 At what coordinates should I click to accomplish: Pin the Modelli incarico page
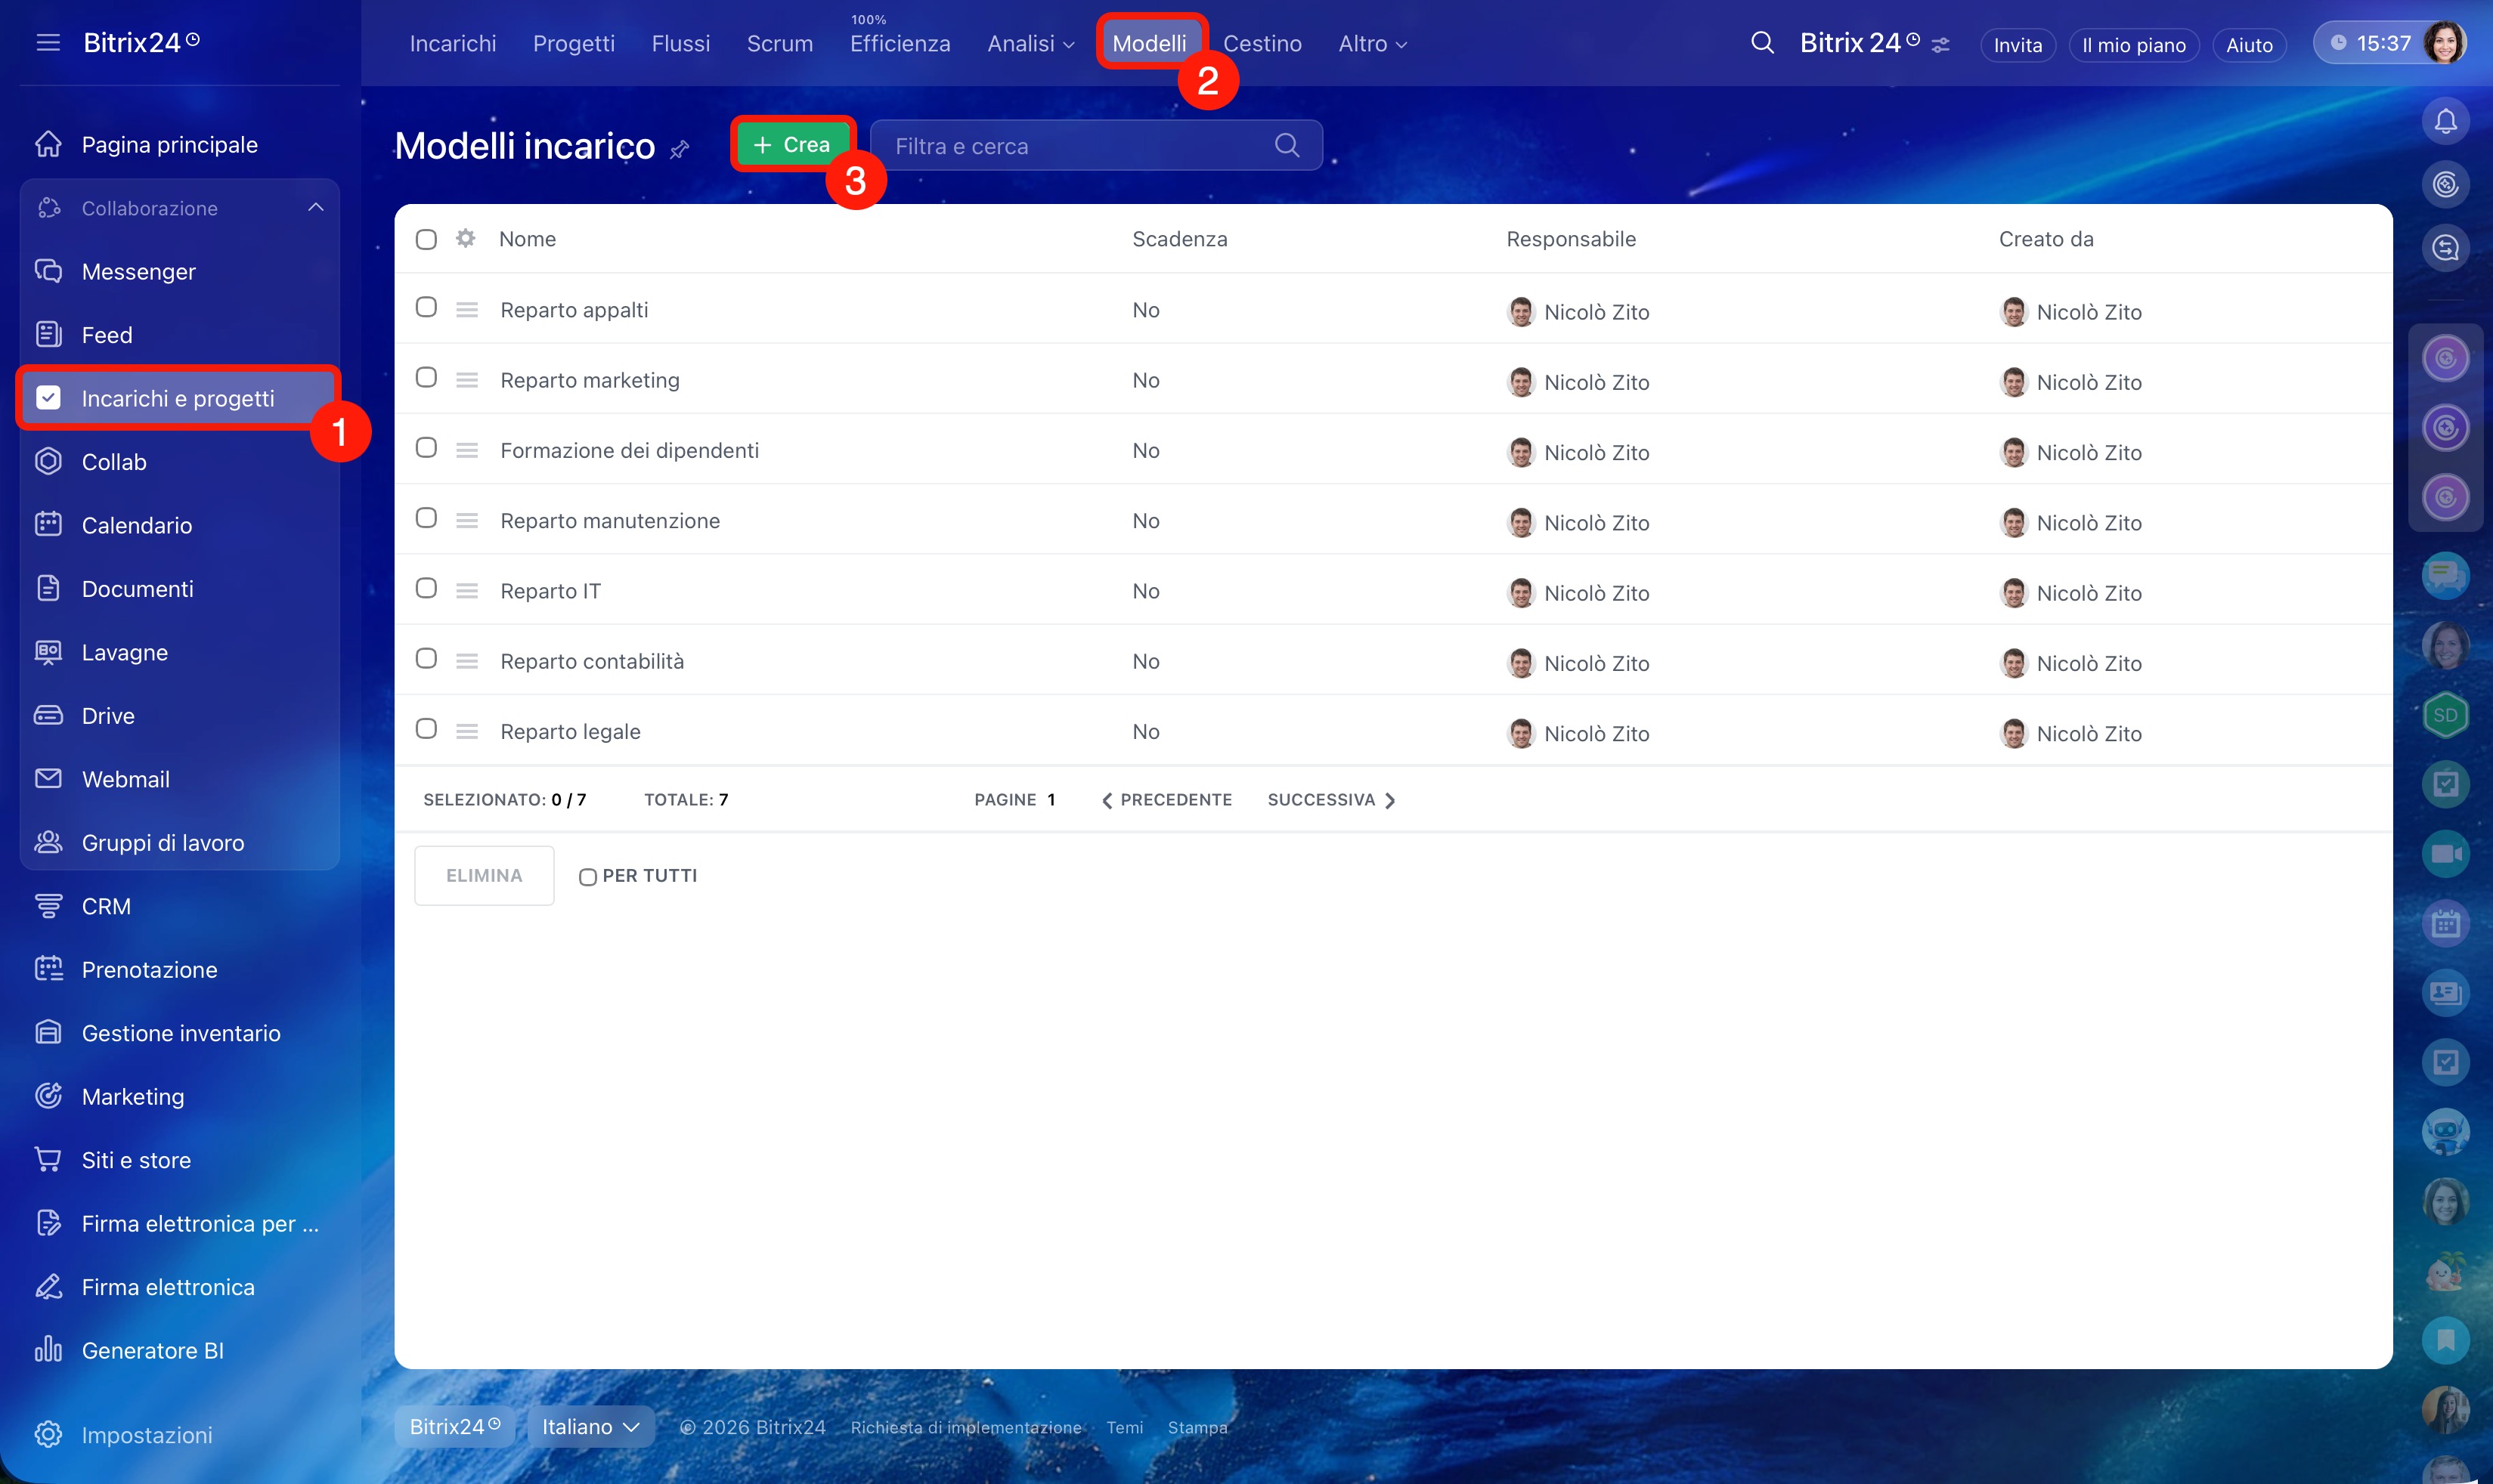pos(680,149)
